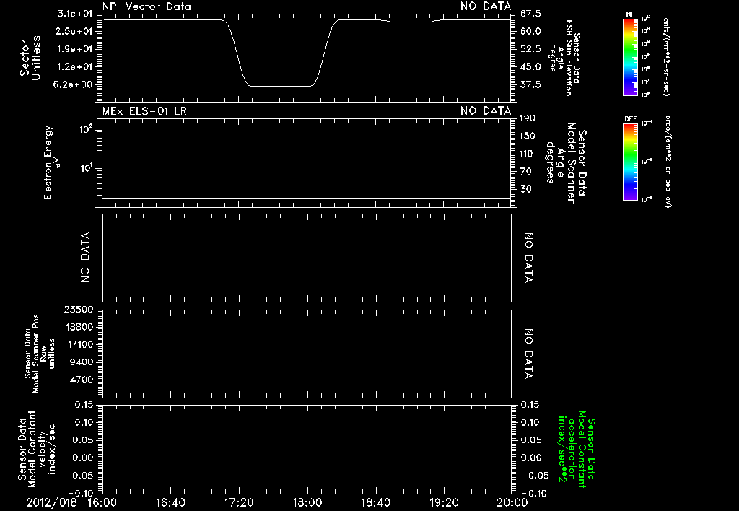Screen dimensions: 739x511
Task: Select the "NPI Vector Data" panel title
Action: click(x=147, y=6)
